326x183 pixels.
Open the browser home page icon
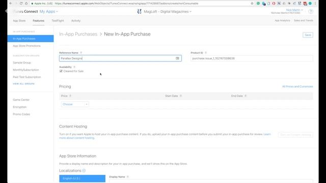pyautogui.click(x=26, y=4)
